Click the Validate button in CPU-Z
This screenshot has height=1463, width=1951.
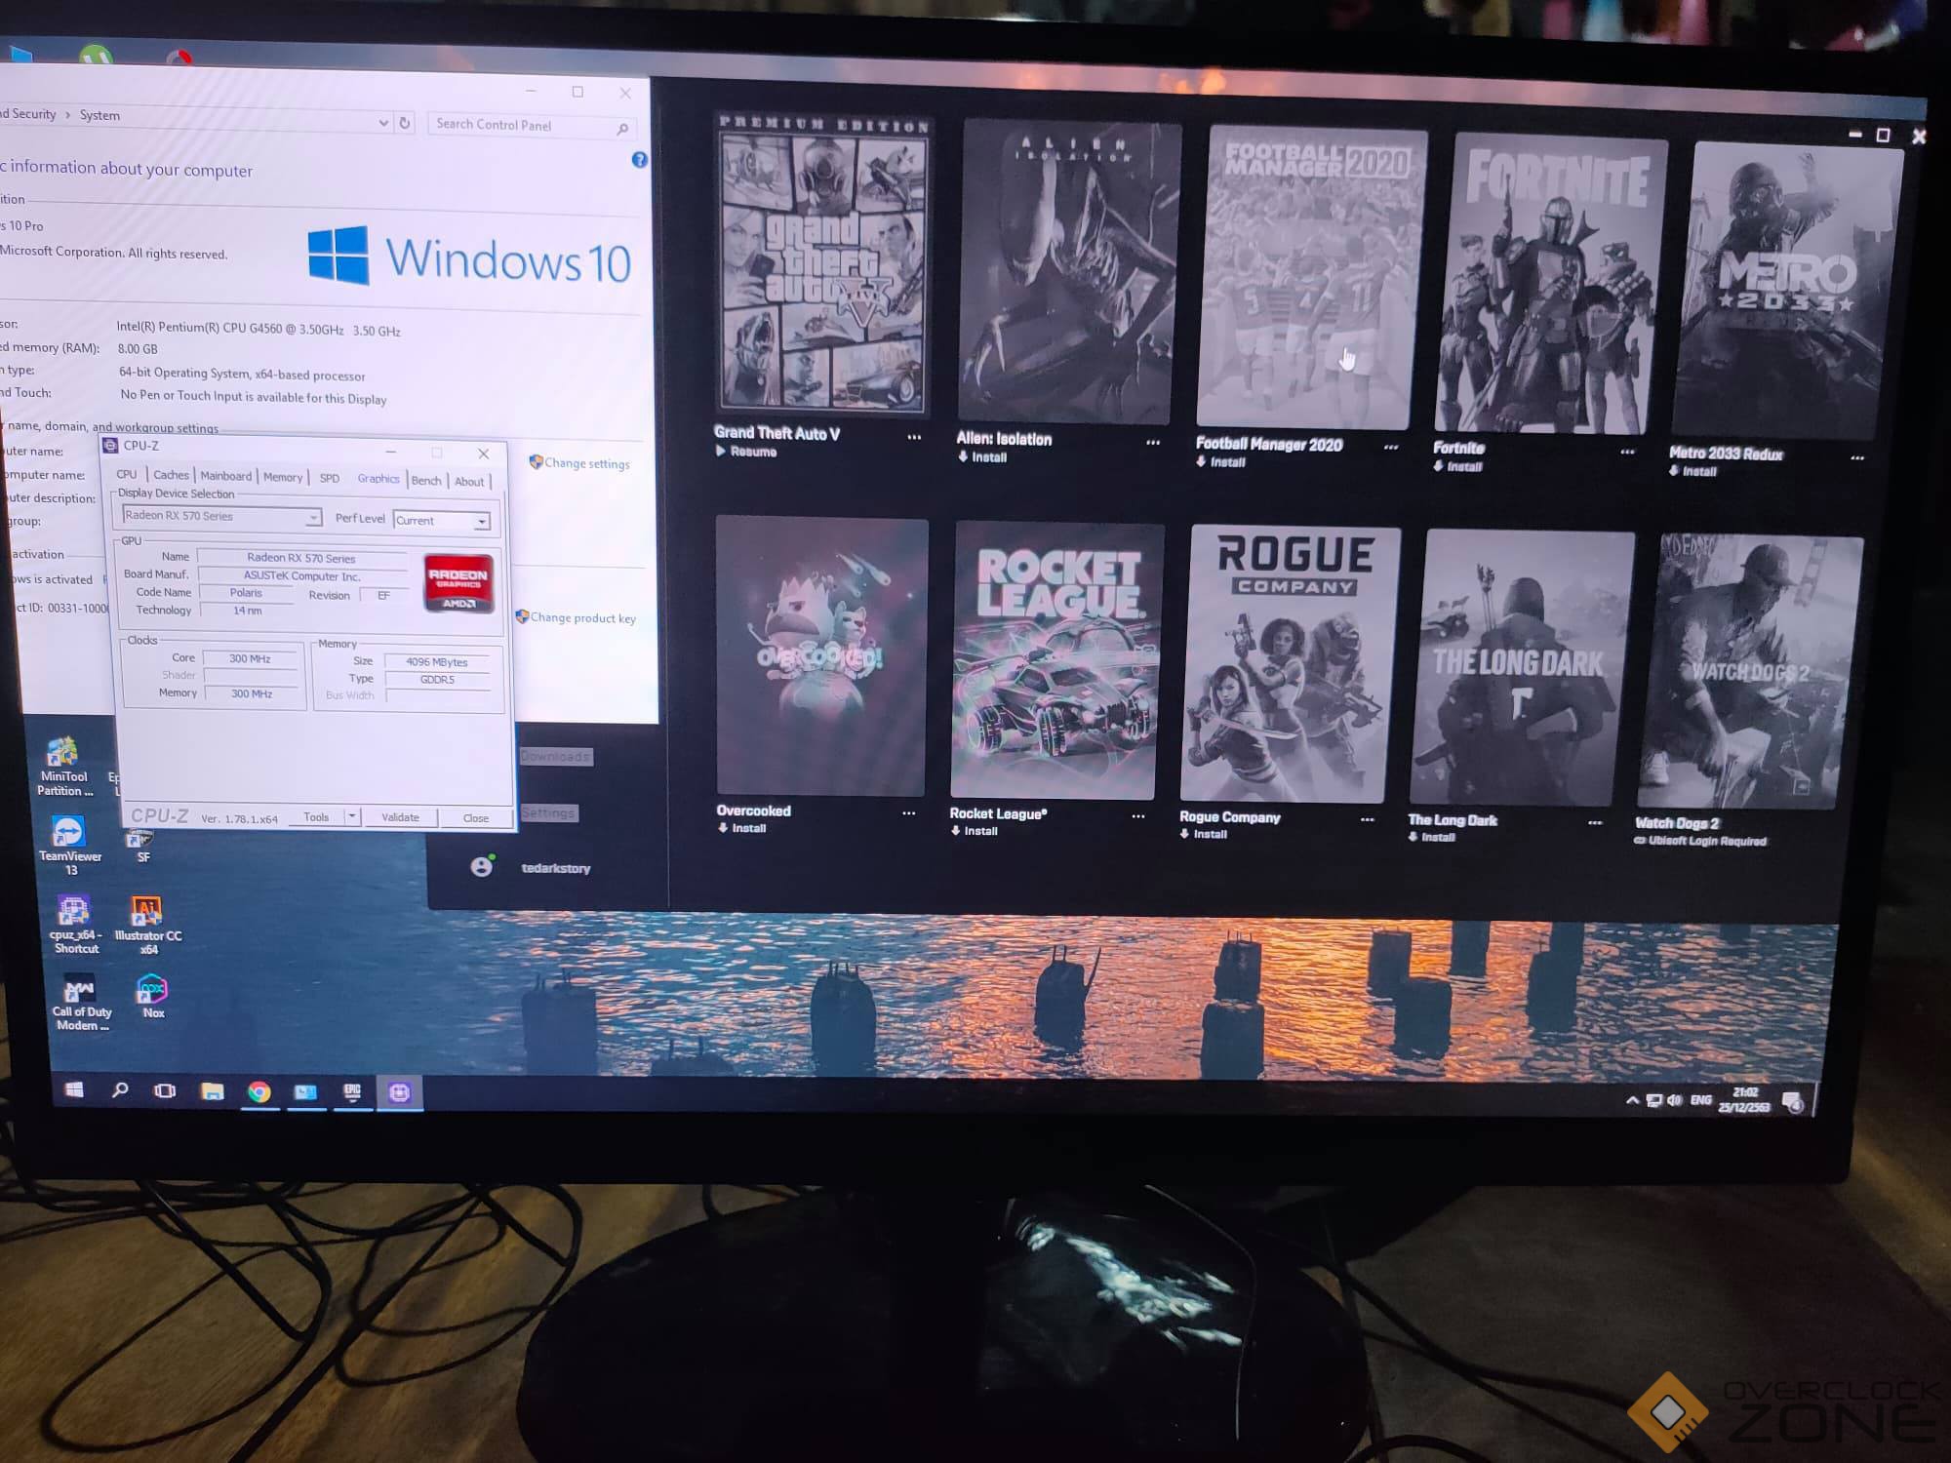click(x=400, y=817)
